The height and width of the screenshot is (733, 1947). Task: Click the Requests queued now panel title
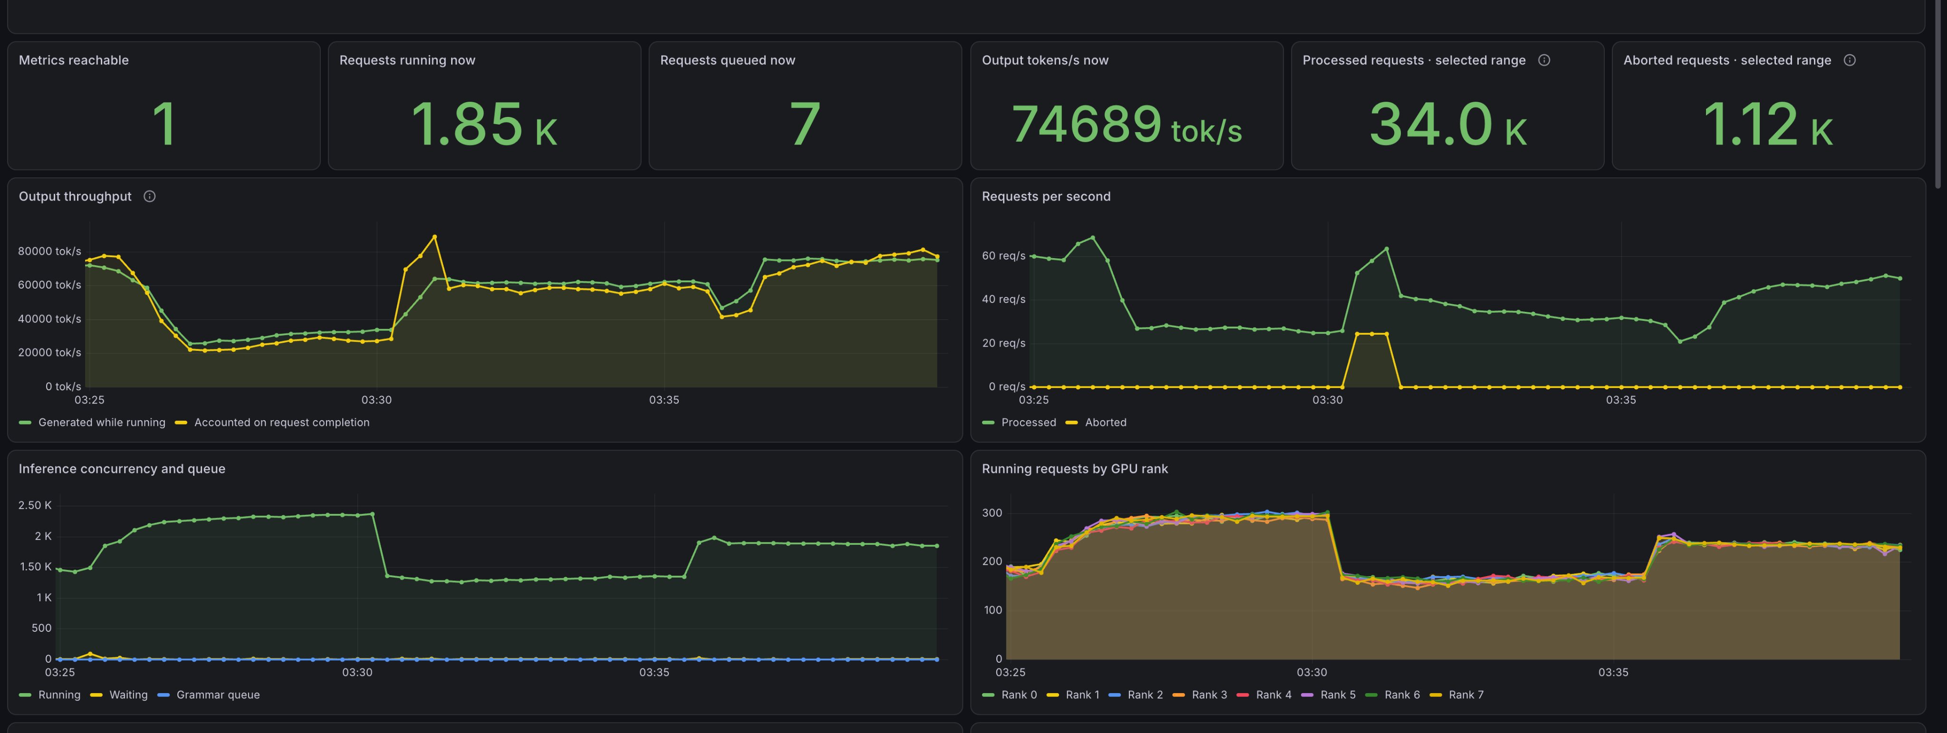(x=728, y=60)
